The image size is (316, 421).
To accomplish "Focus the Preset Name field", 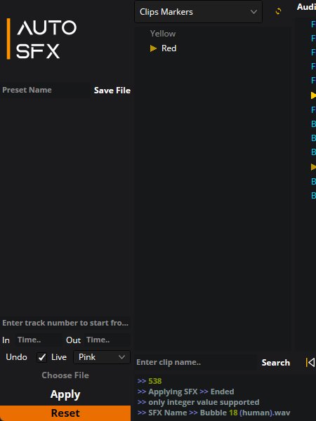I will (x=45, y=90).
